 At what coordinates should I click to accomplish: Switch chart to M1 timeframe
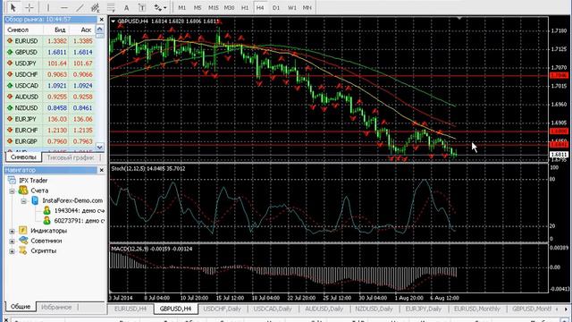[181, 7]
